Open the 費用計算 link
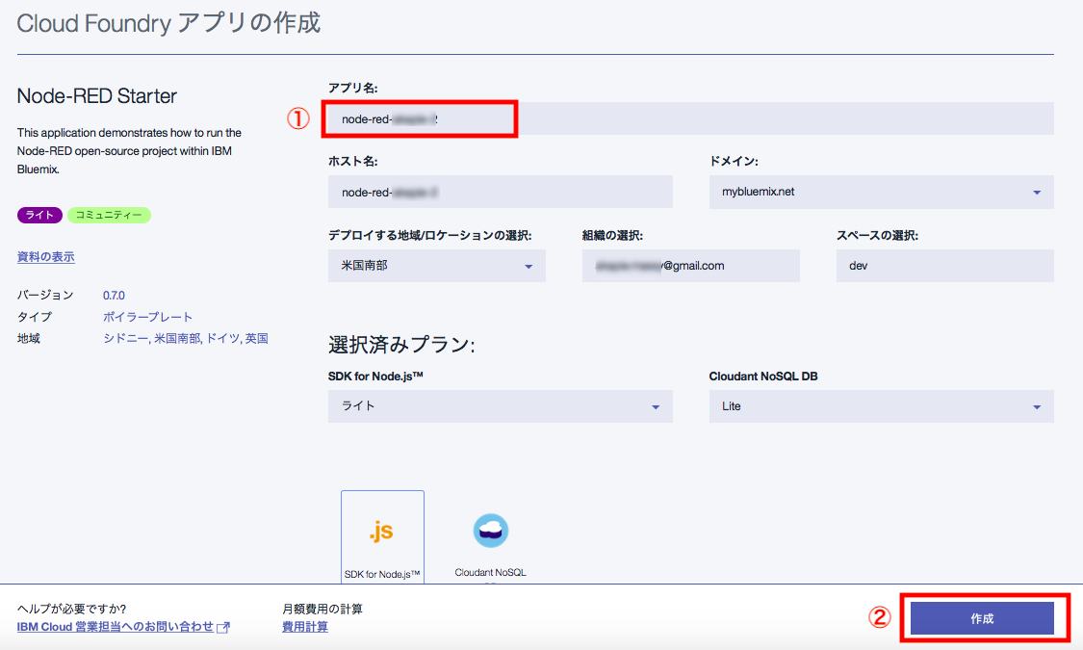The height and width of the screenshot is (650, 1083). tap(304, 627)
